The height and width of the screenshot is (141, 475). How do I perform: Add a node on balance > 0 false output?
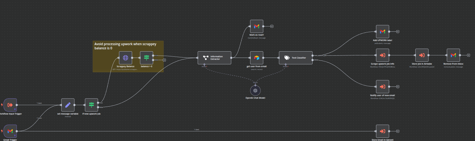pyautogui.click(x=164, y=60)
